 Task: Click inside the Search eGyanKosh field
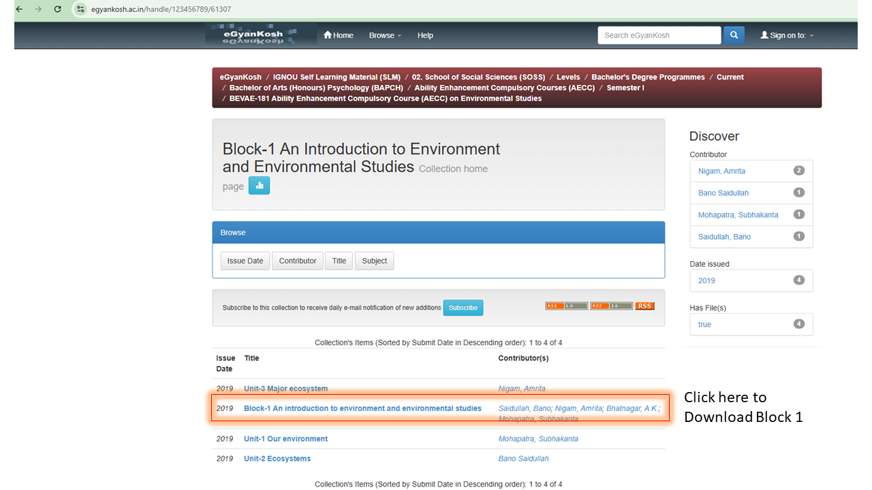click(658, 35)
